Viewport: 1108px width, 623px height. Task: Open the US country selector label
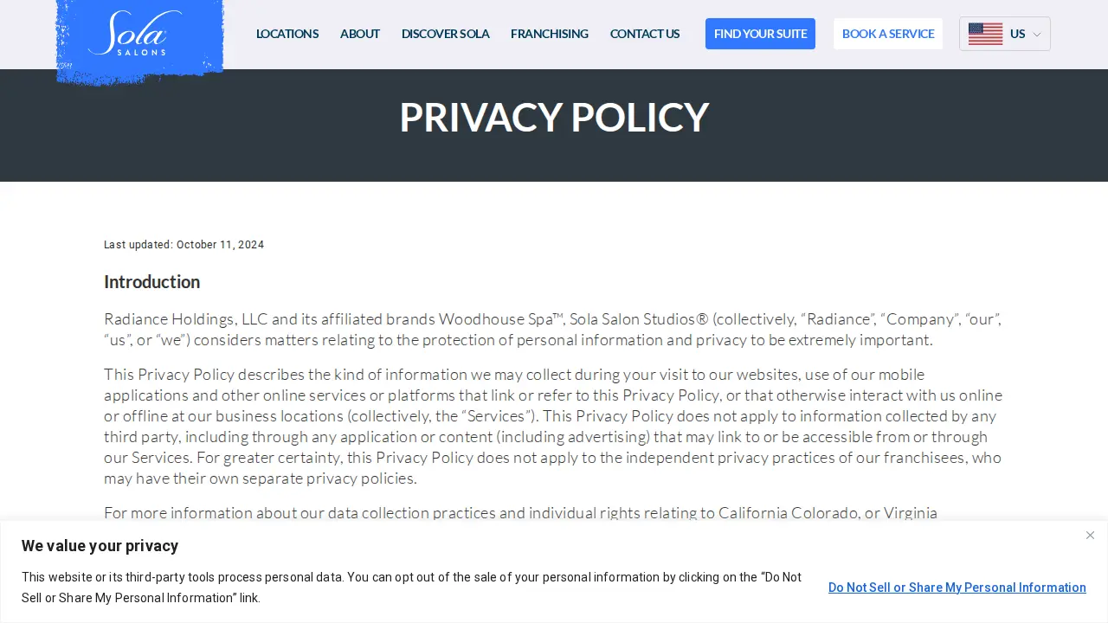1017,34
